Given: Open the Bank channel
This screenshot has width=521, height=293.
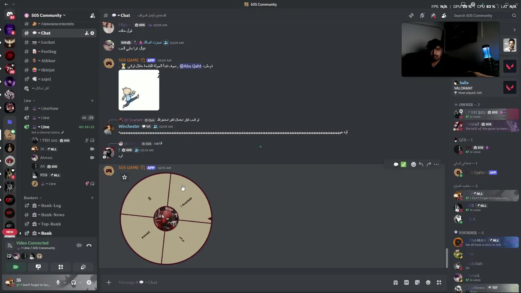Looking at the screenshot, I should (x=59, y=233).
